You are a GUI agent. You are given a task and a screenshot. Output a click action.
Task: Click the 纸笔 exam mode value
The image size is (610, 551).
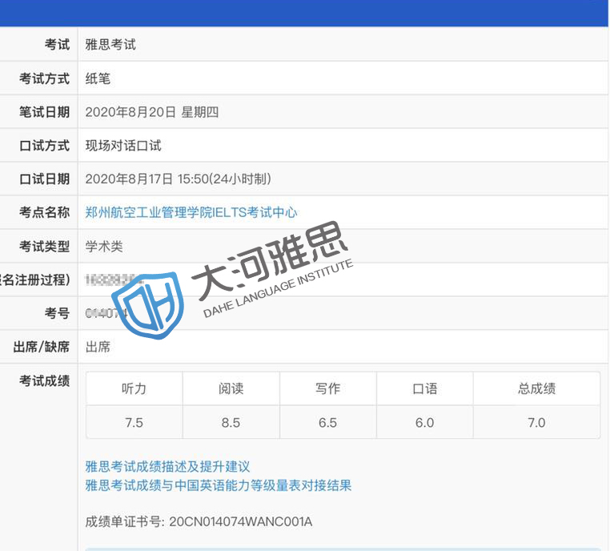[x=98, y=78]
